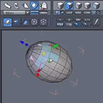Enable rectangle marquee selection

(94, 13)
